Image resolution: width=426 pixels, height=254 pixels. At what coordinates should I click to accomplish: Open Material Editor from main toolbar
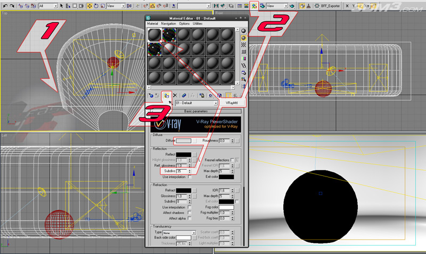[255, 5]
